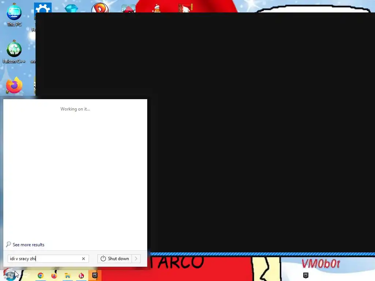Image resolution: width=375 pixels, height=281 pixels.
Task: Open the orange D letter desktop icon
Action: (x=100, y=8)
